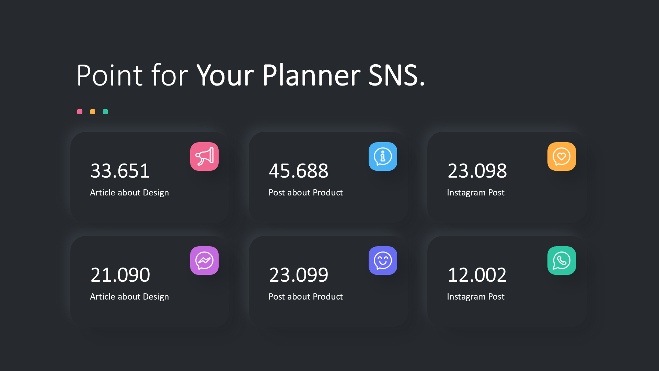This screenshot has height=371, width=659.
Task: Click the blue info chat bubble icon
Action: click(383, 157)
